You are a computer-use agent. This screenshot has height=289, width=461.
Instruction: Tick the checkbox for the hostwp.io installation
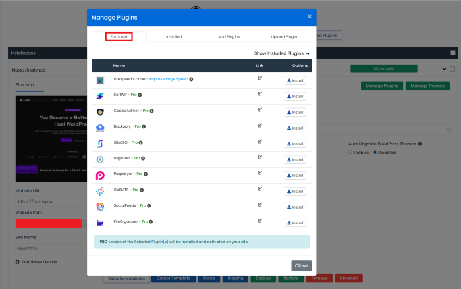[x=452, y=68]
